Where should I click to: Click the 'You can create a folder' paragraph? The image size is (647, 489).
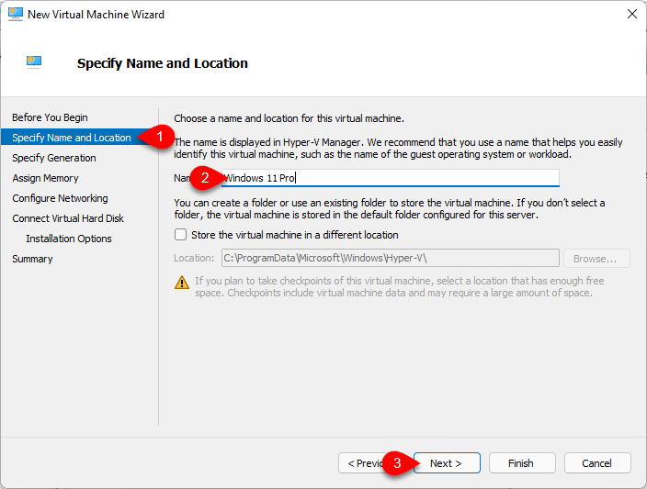point(390,209)
